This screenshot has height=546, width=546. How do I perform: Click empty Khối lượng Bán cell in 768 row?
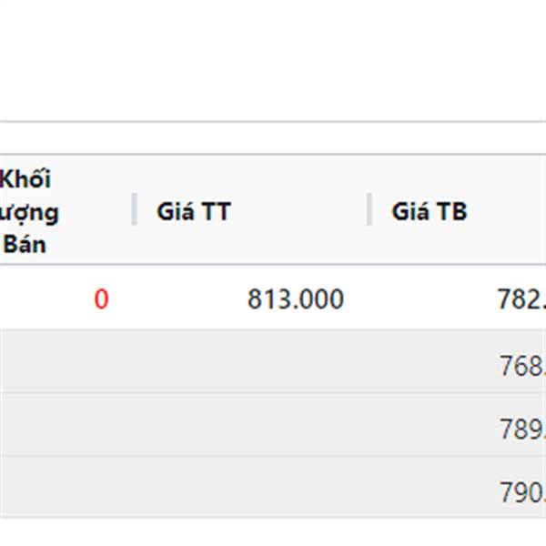pos(67,361)
